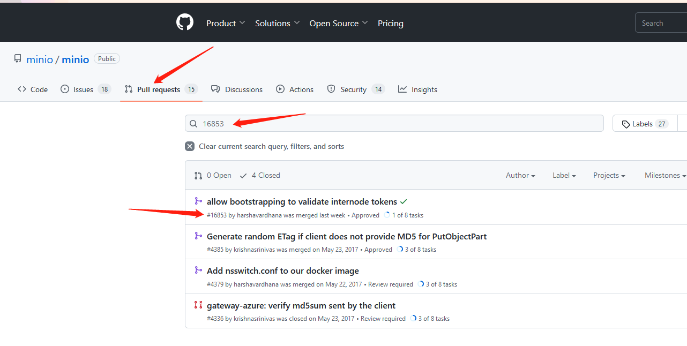The width and height of the screenshot is (687, 346).
Task: Click the Public visibility badge
Action: point(107,59)
